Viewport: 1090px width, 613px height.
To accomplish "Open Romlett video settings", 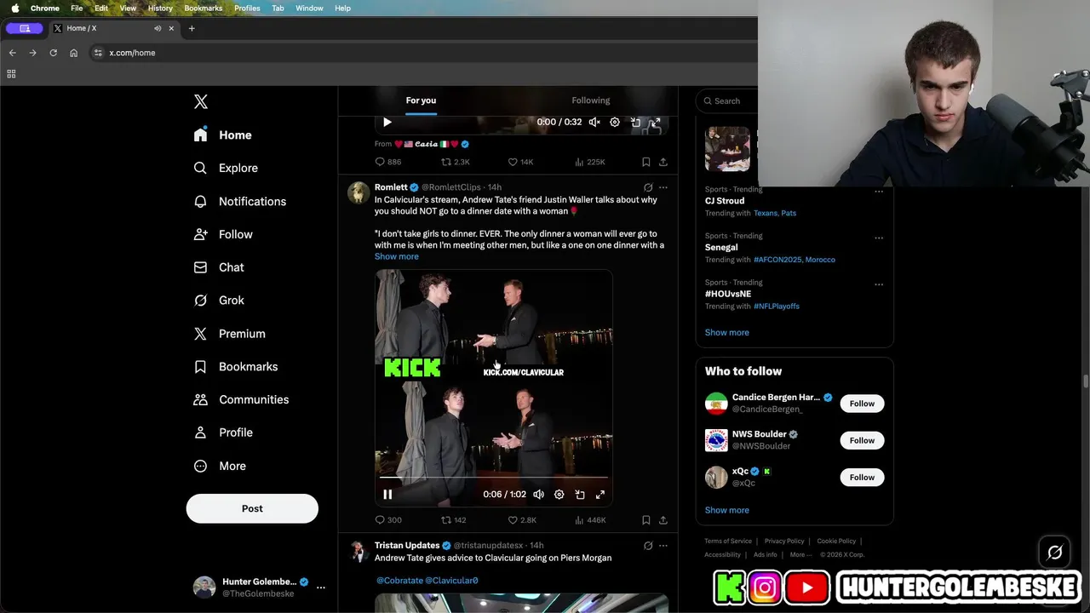I will click(x=559, y=494).
